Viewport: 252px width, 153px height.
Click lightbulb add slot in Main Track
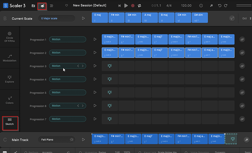tap(231, 139)
